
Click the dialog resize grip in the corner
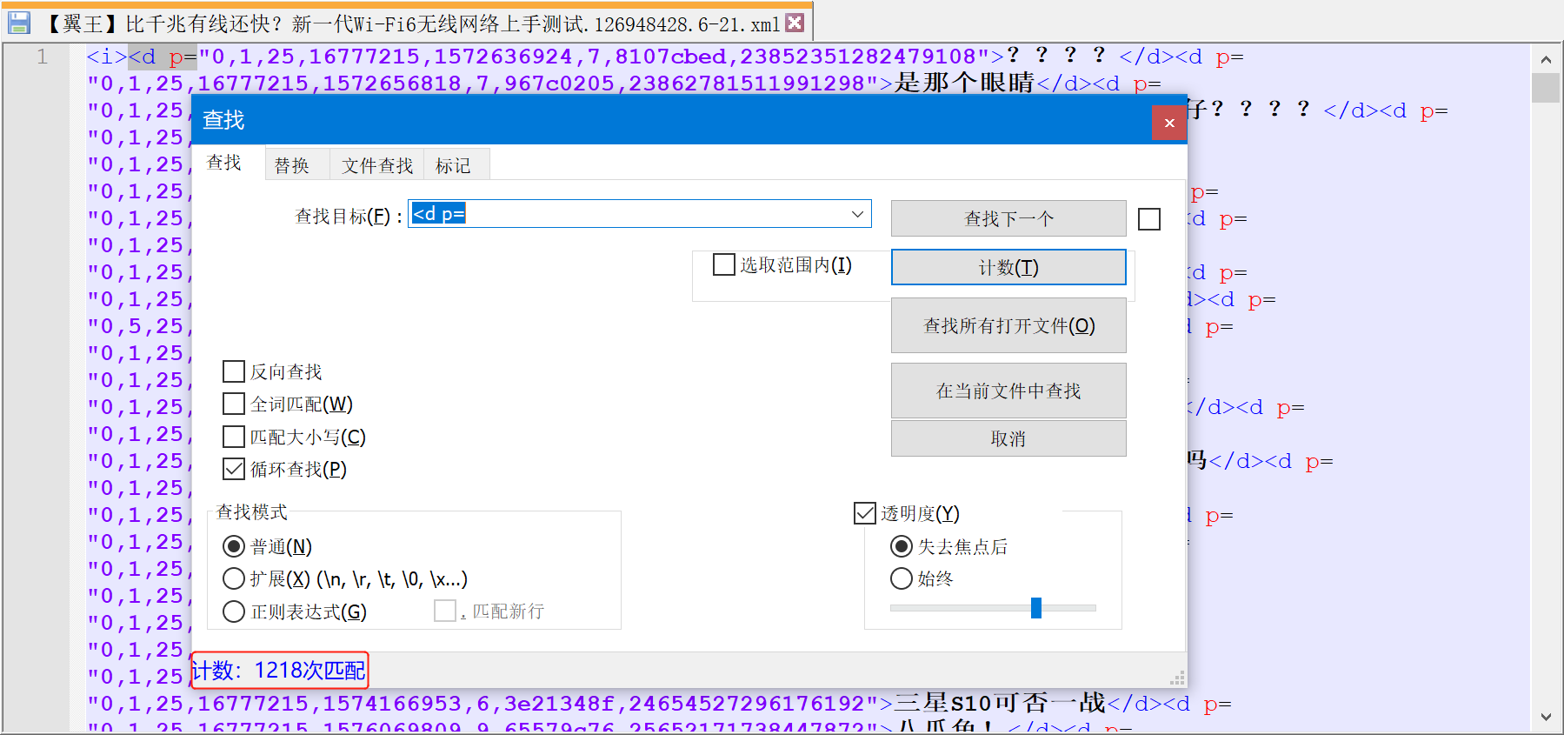1178,678
